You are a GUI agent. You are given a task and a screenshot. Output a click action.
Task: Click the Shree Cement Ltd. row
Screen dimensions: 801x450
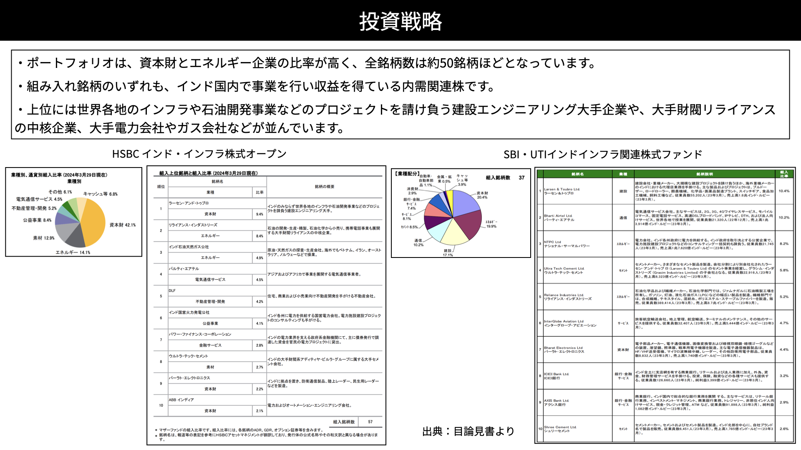(665, 429)
